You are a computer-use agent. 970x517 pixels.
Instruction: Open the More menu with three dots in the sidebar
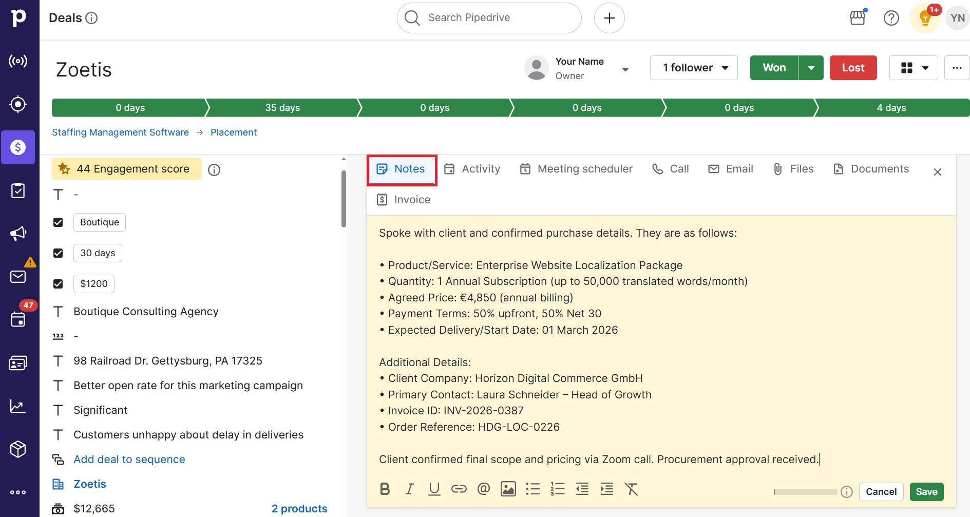tap(18, 492)
